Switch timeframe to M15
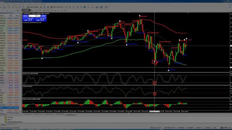232x130 pixels. click(44, 10)
